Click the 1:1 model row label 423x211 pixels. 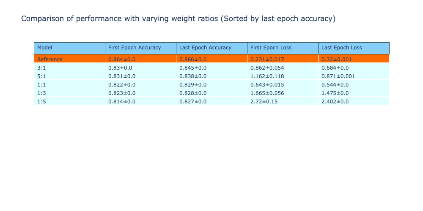pyautogui.click(x=41, y=84)
